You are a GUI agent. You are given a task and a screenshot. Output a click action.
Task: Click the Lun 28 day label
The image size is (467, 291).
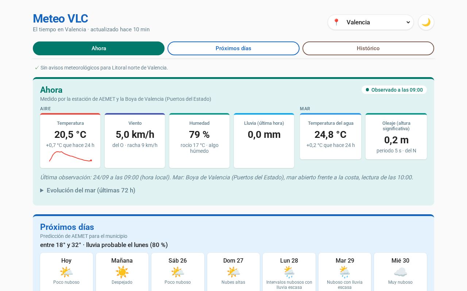289,261
